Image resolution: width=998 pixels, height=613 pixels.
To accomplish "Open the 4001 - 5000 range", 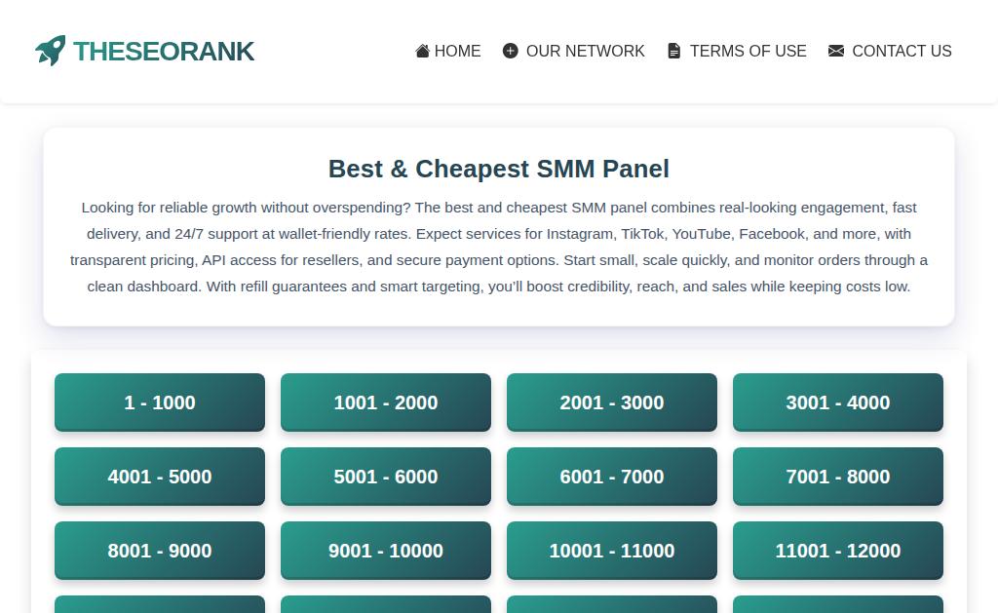I will [160, 477].
